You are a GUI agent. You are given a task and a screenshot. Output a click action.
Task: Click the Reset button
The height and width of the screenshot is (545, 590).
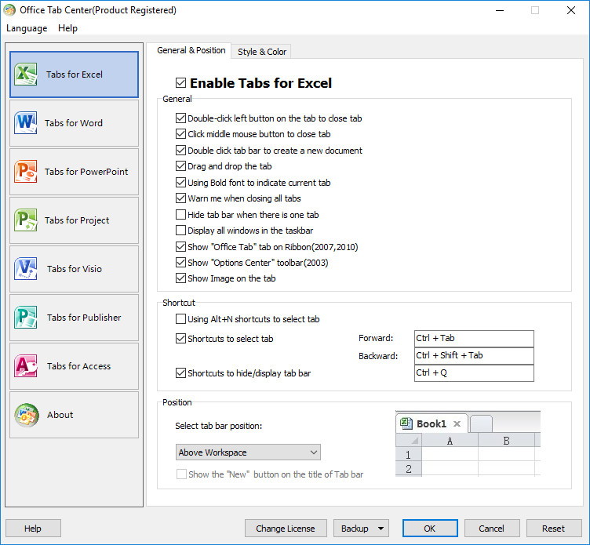click(554, 529)
